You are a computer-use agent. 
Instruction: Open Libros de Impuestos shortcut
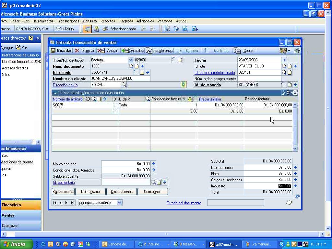click(21, 62)
